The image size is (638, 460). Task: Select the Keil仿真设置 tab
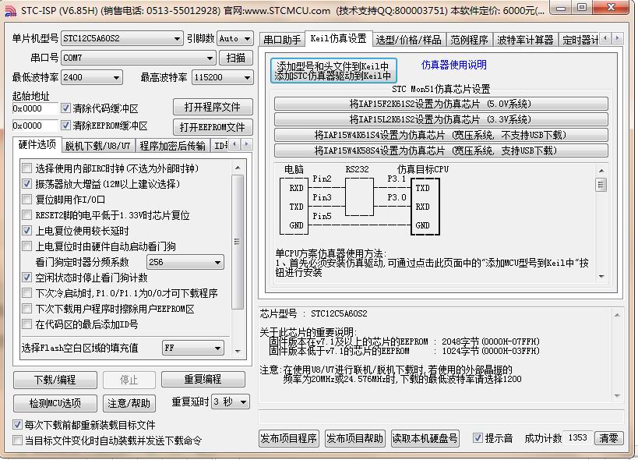pyautogui.click(x=338, y=38)
